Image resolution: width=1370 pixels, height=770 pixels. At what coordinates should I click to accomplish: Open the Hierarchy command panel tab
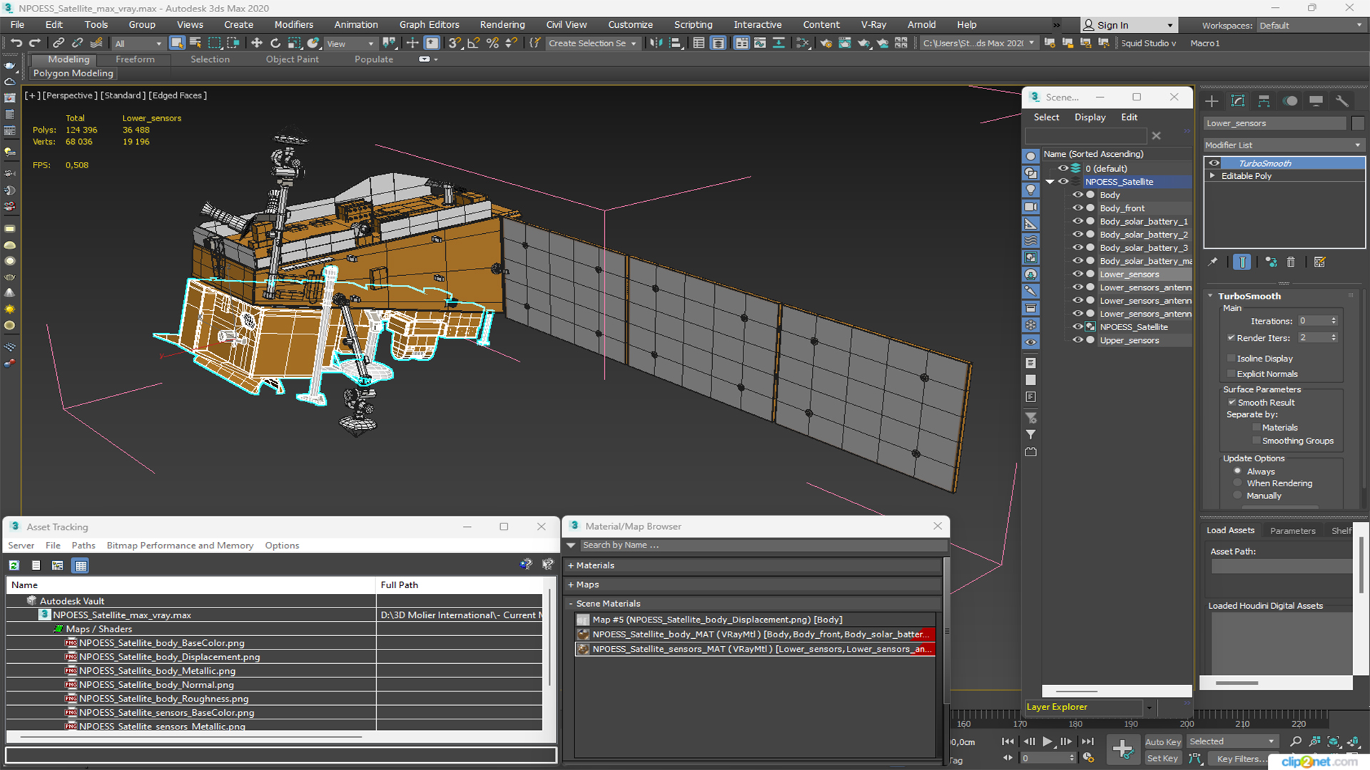click(x=1264, y=101)
